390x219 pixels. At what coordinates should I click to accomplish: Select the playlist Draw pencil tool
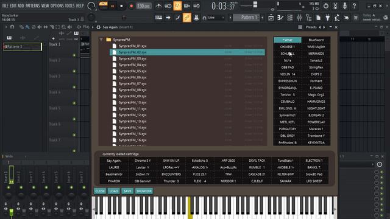22,27
